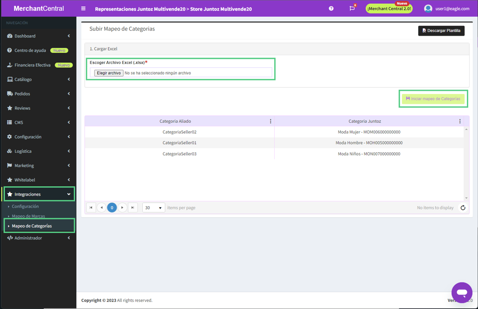The width and height of the screenshot is (478, 309).
Task: Collapse the Integraciones menu chevron
Action: [x=69, y=194]
